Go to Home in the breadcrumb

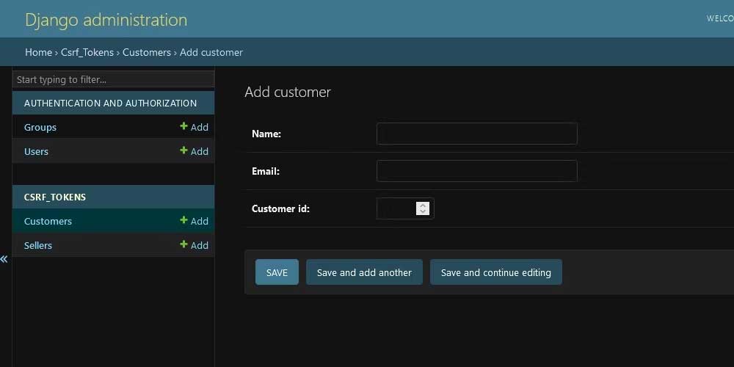coord(38,52)
